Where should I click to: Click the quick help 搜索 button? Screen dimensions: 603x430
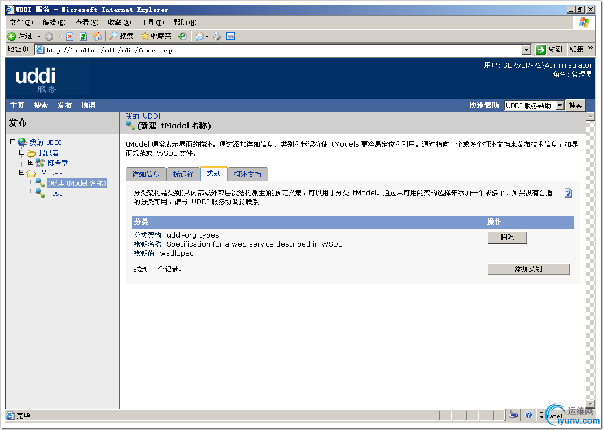click(575, 106)
